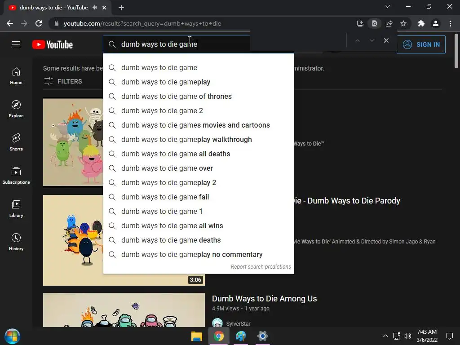This screenshot has height=345, width=460.
Task: Open Shorts in the sidebar
Action: pos(16,142)
